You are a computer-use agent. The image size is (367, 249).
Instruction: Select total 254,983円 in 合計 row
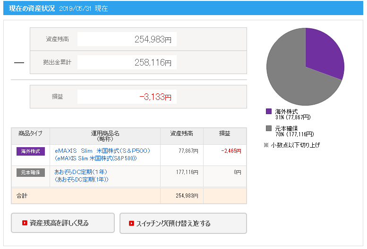coord(187,196)
